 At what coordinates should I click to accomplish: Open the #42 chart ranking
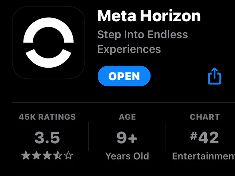coord(205,137)
